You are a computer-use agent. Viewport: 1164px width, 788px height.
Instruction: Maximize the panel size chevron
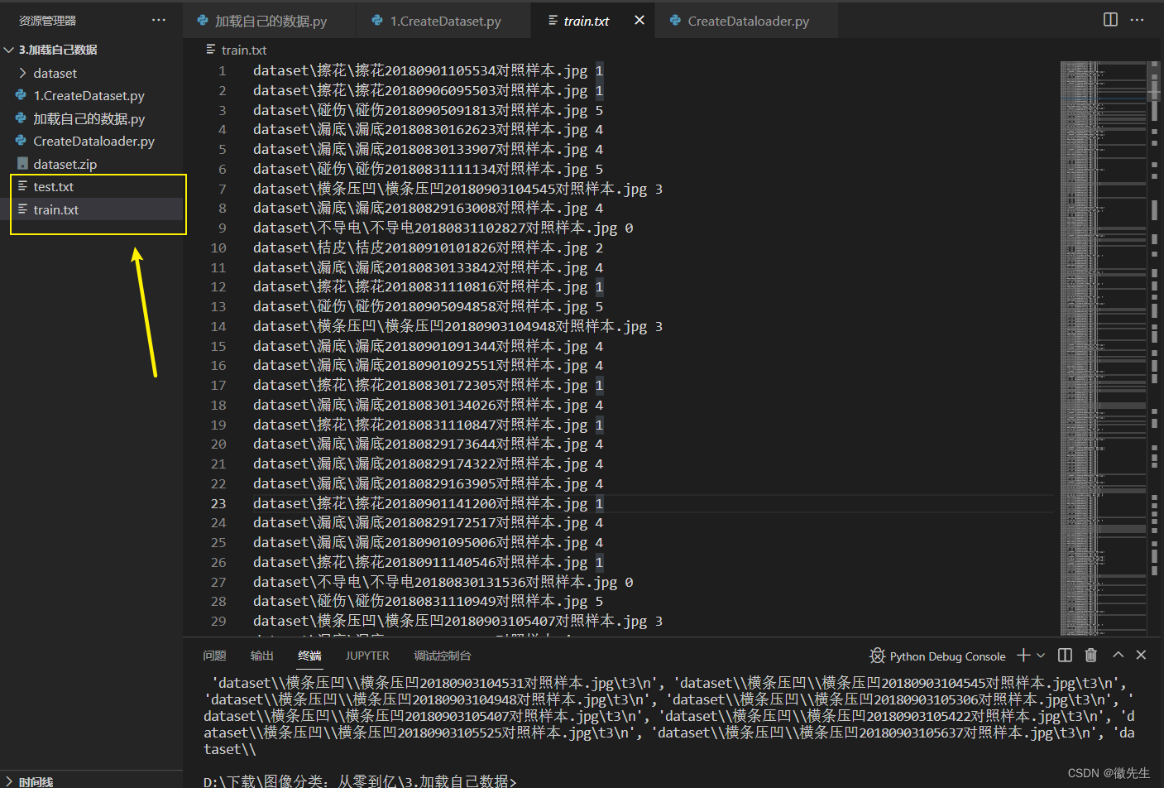click(1118, 655)
